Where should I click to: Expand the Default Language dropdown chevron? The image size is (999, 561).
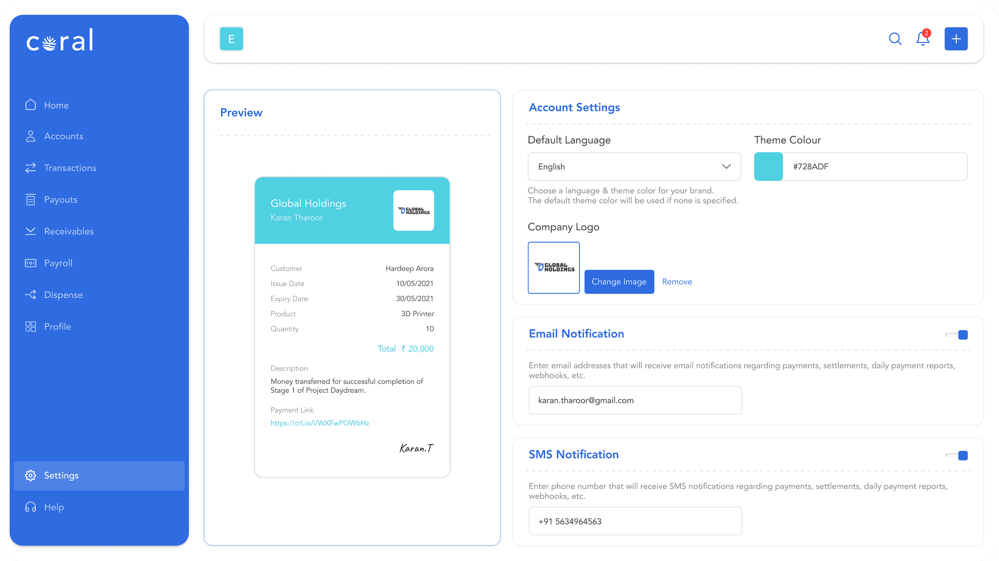click(726, 167)
